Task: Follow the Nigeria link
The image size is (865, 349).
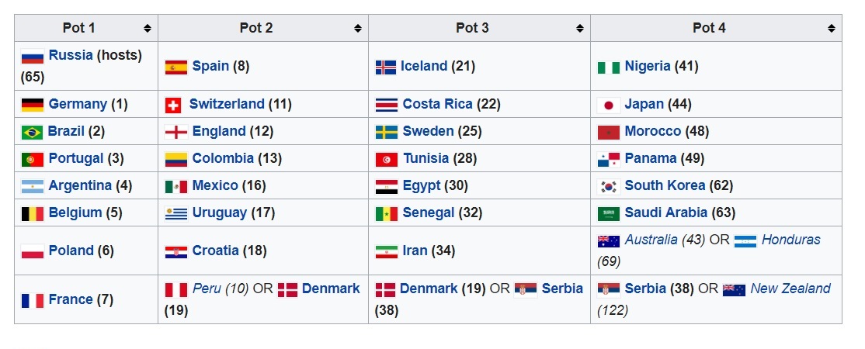Action: 647,66
